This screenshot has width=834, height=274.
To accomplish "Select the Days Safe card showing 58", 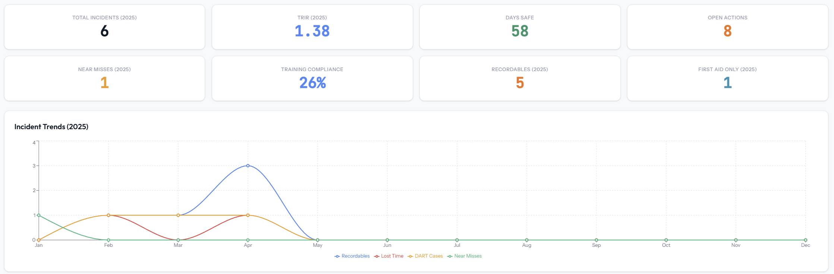I will (520, 27).
